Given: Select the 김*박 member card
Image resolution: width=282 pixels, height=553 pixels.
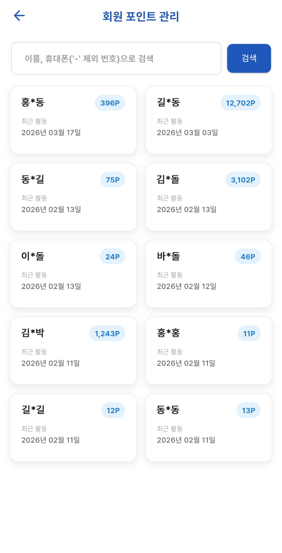Looking at the screenshot, I should (x=73, y=351).
